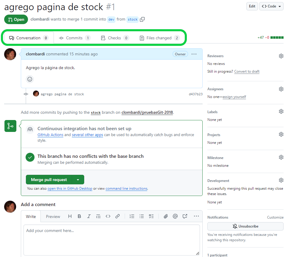
Task: Switch to the Files changed tab
Action: click(159, 38)
